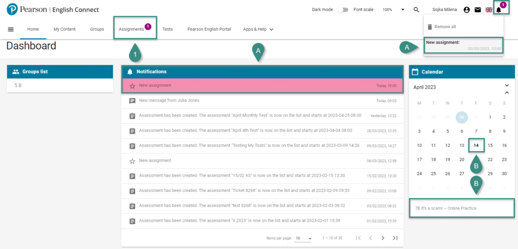Click the calendar month down chevron

click(x=506, y=85)
